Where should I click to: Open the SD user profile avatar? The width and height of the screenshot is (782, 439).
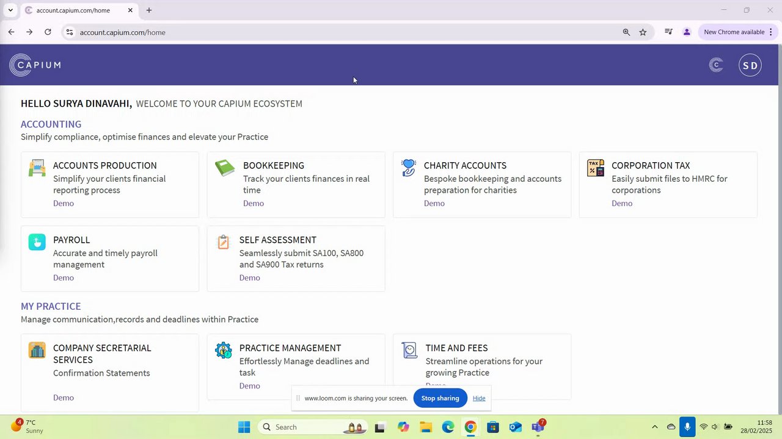coord(750,65)
